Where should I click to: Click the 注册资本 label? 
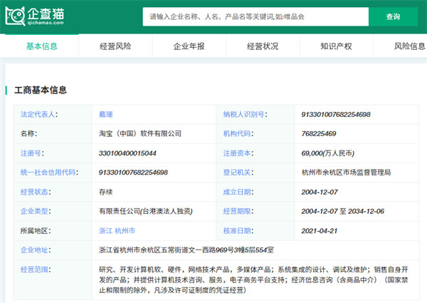[x=238, y=153]
